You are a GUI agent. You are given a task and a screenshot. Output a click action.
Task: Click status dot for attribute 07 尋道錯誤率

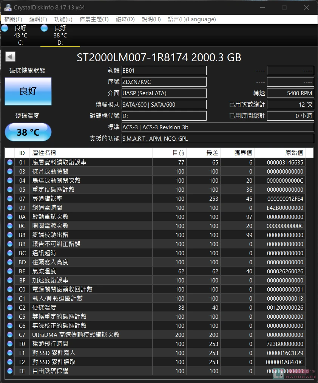(x=10, y=198)
